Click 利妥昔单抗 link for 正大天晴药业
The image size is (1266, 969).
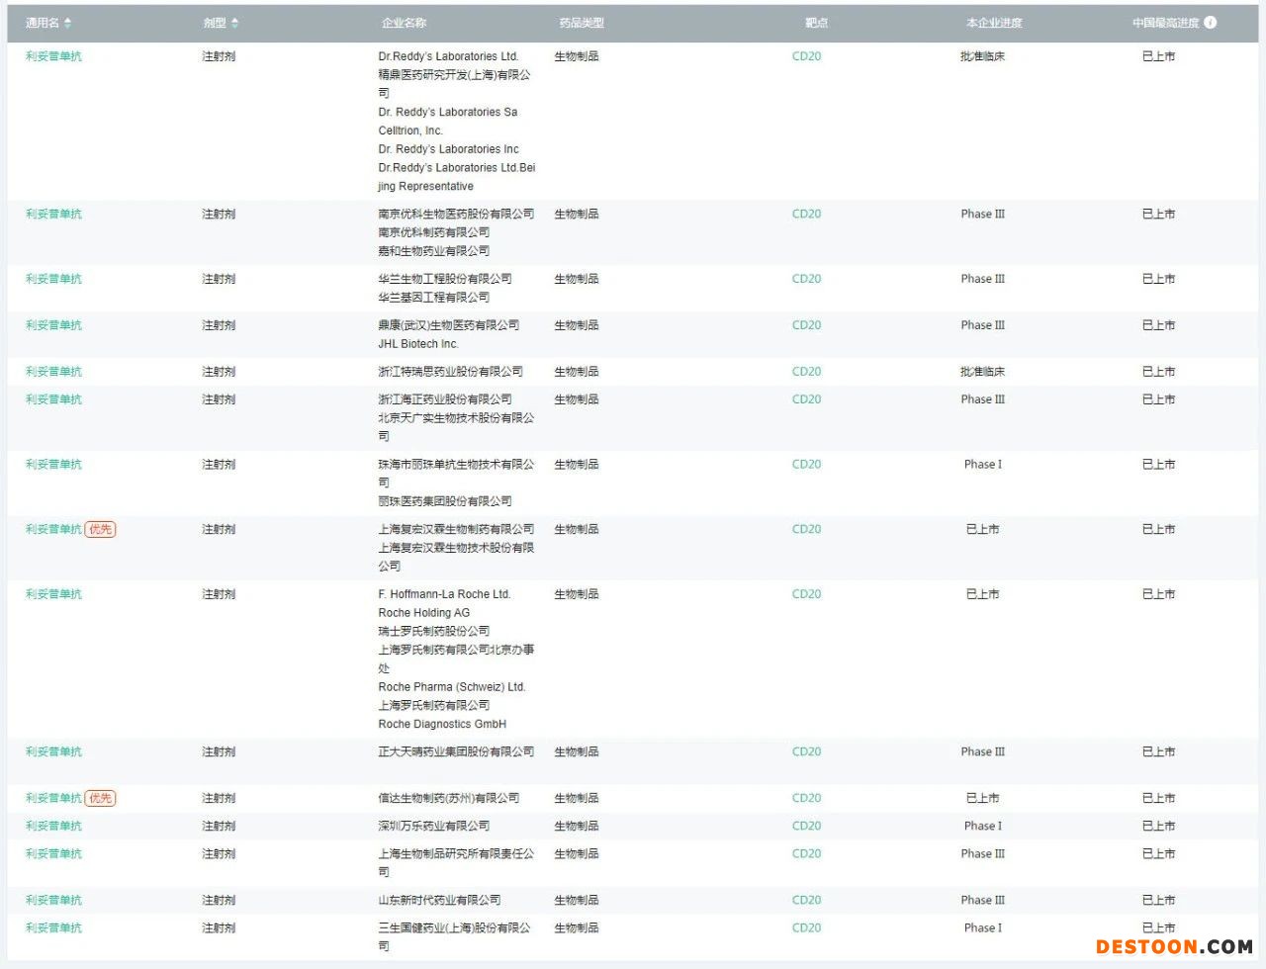pyautogui.click(x=53, y=751)
